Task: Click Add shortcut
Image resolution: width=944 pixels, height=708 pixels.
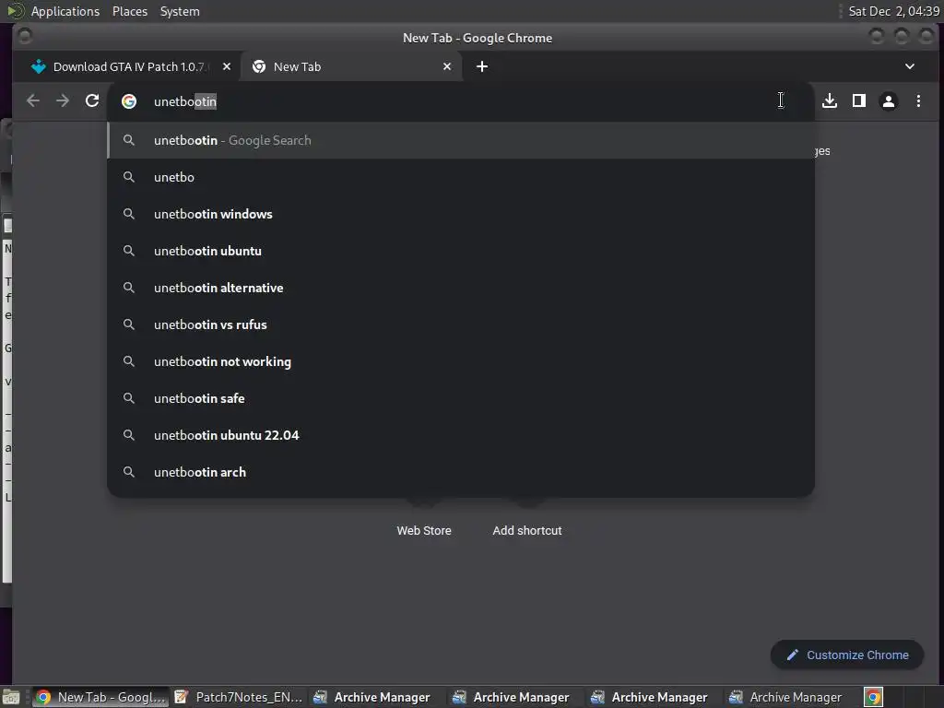Action: pyautogui.click(x=526, y=530)
